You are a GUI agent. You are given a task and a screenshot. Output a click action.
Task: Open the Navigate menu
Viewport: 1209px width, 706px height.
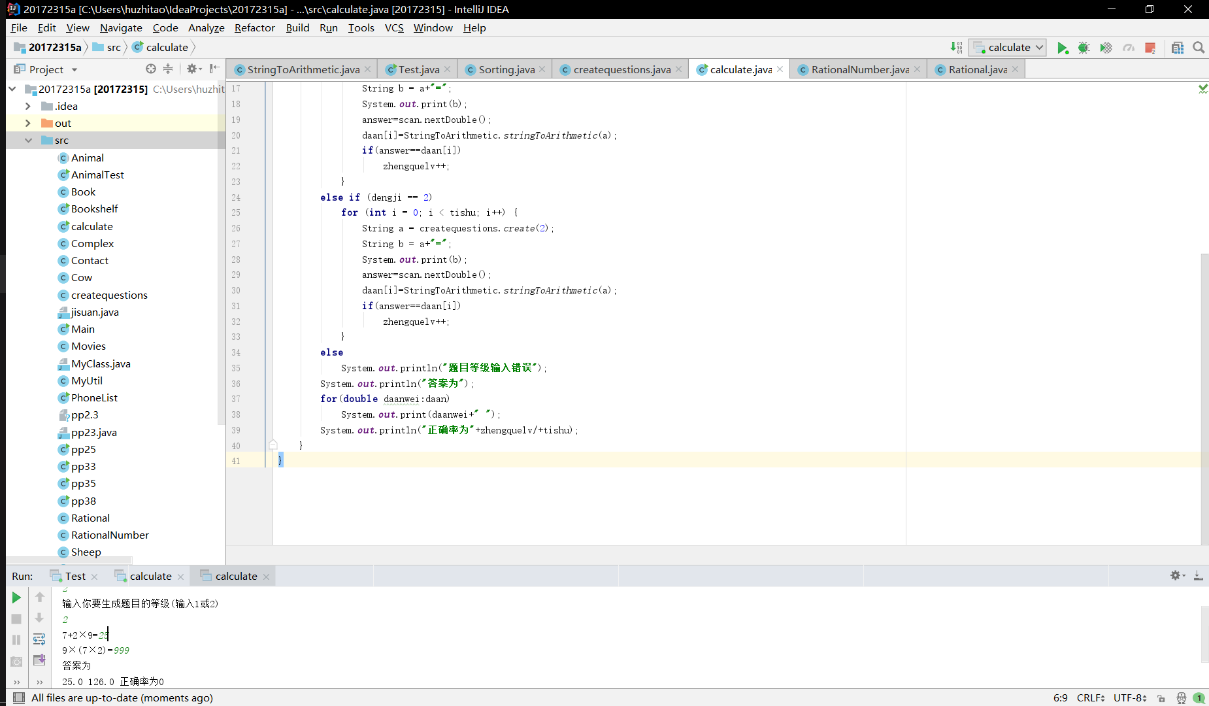121,27
